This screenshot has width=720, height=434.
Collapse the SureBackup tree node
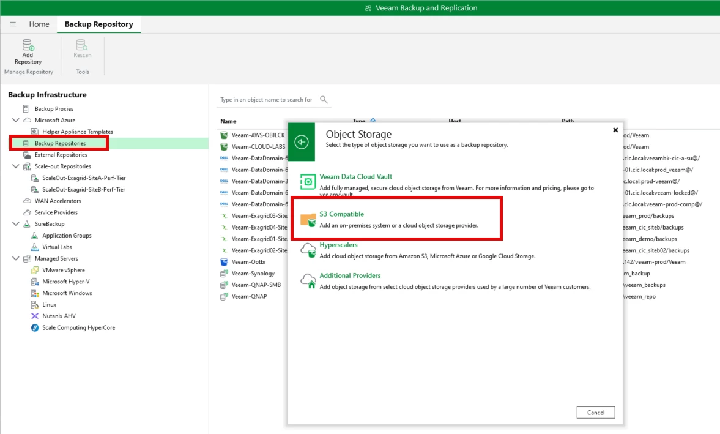pos(16,224)
